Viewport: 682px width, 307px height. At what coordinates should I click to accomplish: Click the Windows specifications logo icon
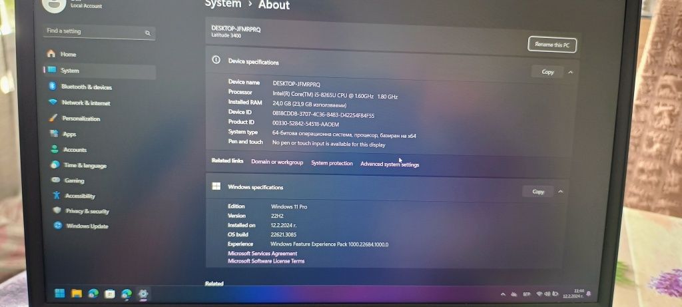(216, 186)
